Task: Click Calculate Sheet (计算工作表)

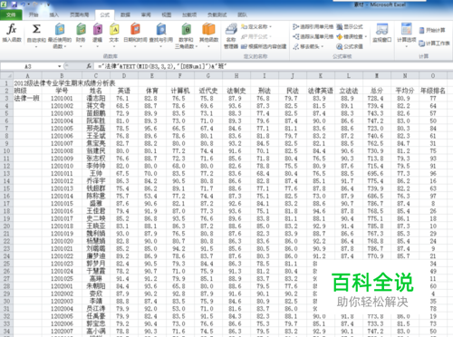Action: point(434,43)
